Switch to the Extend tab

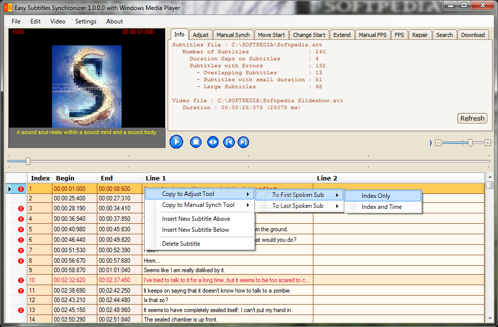[x=342, y=35]
